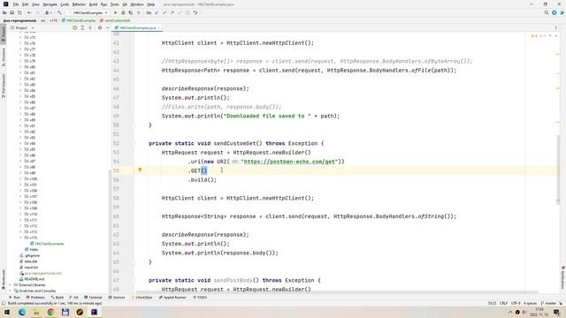Jump to the next highlighted problem arrow
This screenshot has height=318, width=566.
click(556, 36)
